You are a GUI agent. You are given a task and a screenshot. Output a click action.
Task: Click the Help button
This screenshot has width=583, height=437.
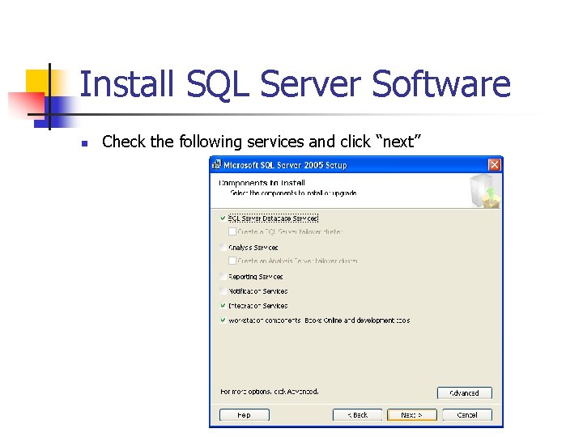245,414
